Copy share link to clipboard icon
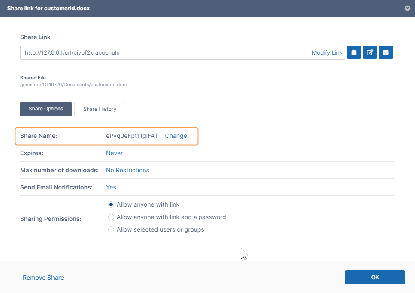415x293 pixels. pos(354,52)
